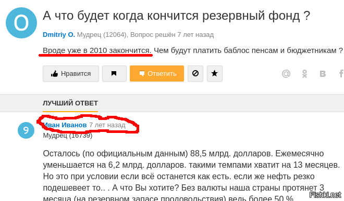Click the answer's 7 лет назад timestamp
The image size is (344, 201).
tap(107, 125)
